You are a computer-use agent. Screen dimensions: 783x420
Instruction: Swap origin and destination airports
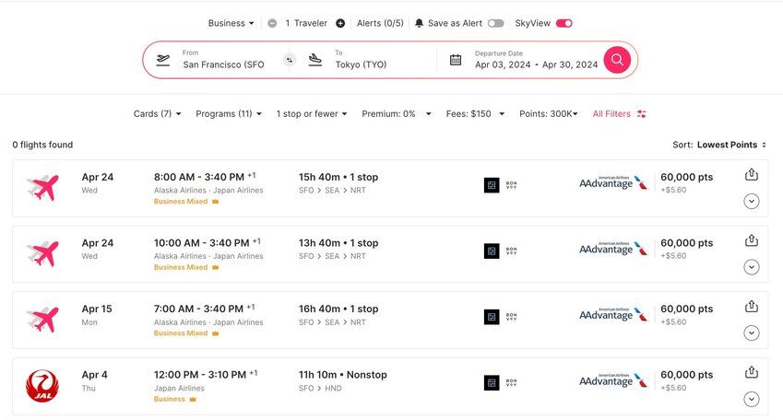[288, 60]
